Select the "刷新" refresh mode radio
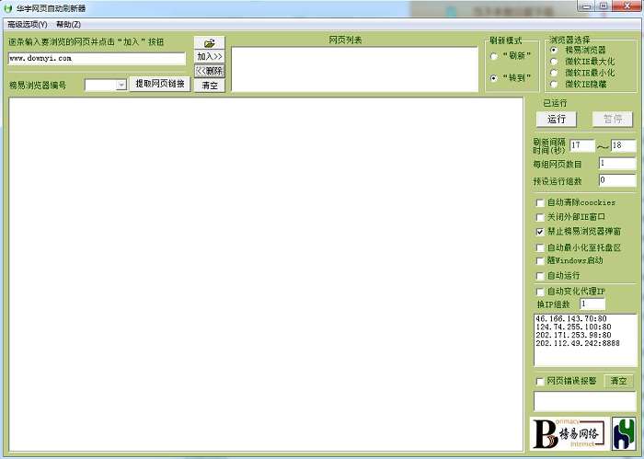Screen dimensions: 644x459 tap(494, 56)
